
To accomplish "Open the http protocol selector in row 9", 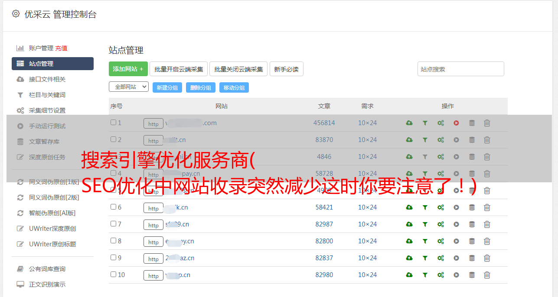I will coord(153,258).
